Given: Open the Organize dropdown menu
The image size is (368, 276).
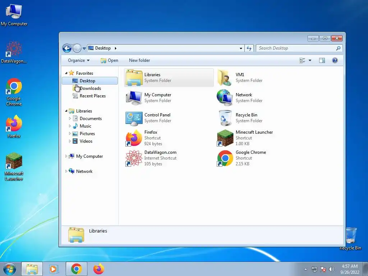Looking at the screenshot, I should 79,60.
